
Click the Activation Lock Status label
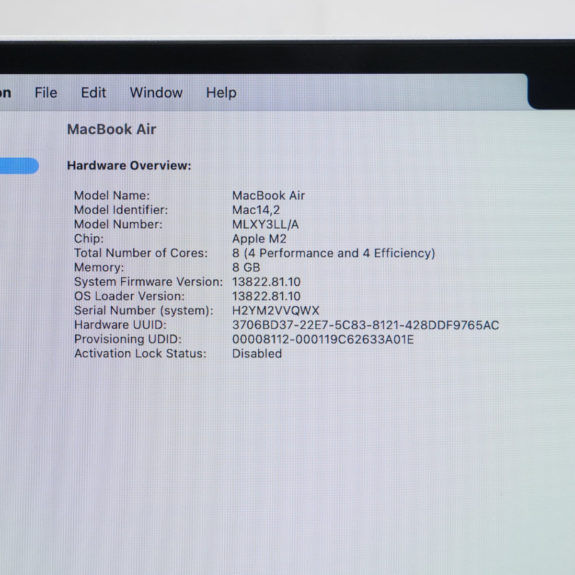tap(140, 354)
